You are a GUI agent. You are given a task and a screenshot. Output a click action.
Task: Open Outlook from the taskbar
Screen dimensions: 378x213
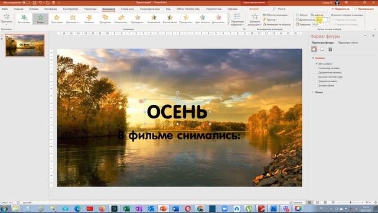coord(151,209)
